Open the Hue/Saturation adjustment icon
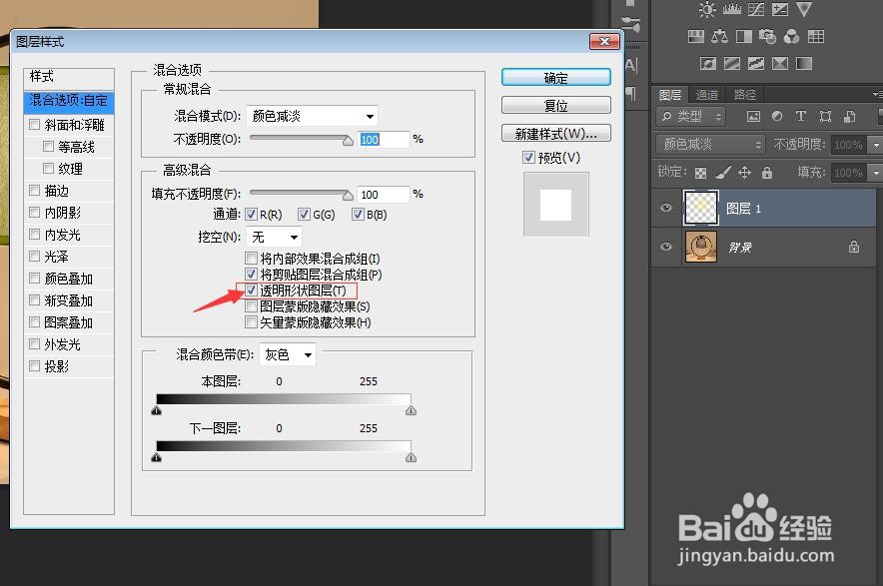The image size is (883, 586). pos(696,36)
